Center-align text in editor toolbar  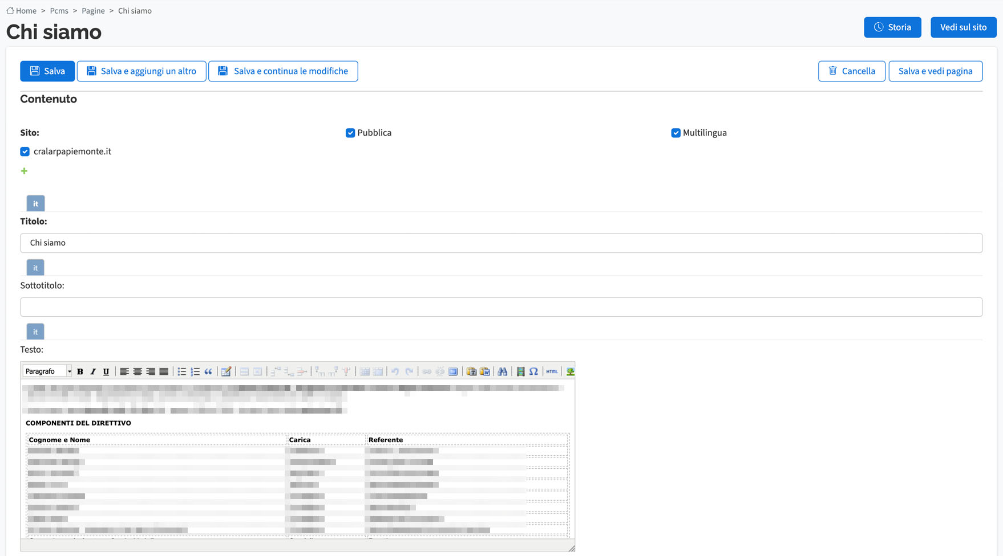pos(137,371)
